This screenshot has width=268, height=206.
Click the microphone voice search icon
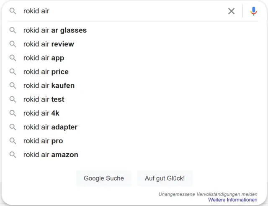tap(253, 11)
